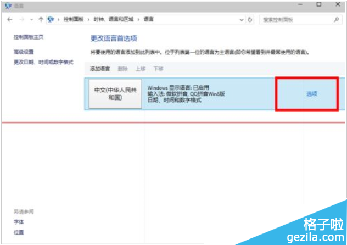Open the 选项 link for Chinese language

tap(312, 94)
